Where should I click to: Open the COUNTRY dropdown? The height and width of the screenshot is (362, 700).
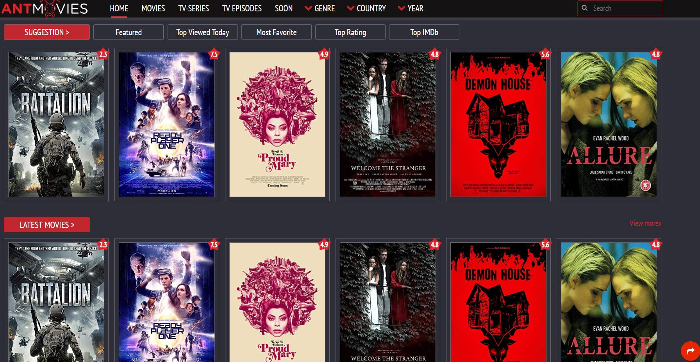(370, 8)
